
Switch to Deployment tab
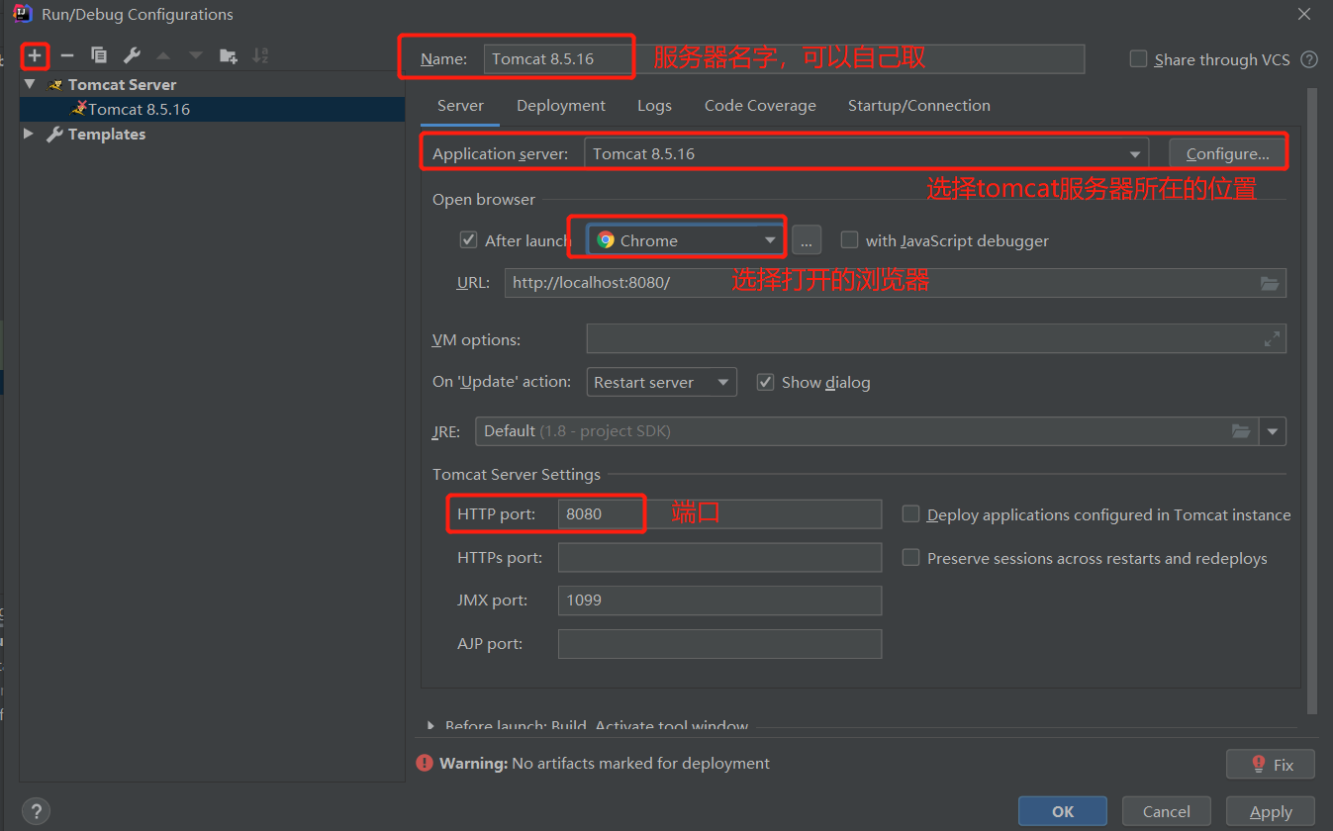click(561, 106)
